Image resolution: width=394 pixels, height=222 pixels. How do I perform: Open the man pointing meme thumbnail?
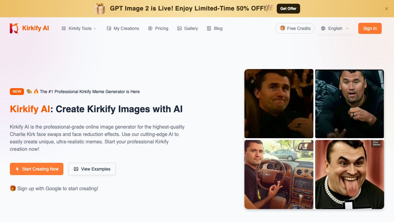[x=350, y=104]
